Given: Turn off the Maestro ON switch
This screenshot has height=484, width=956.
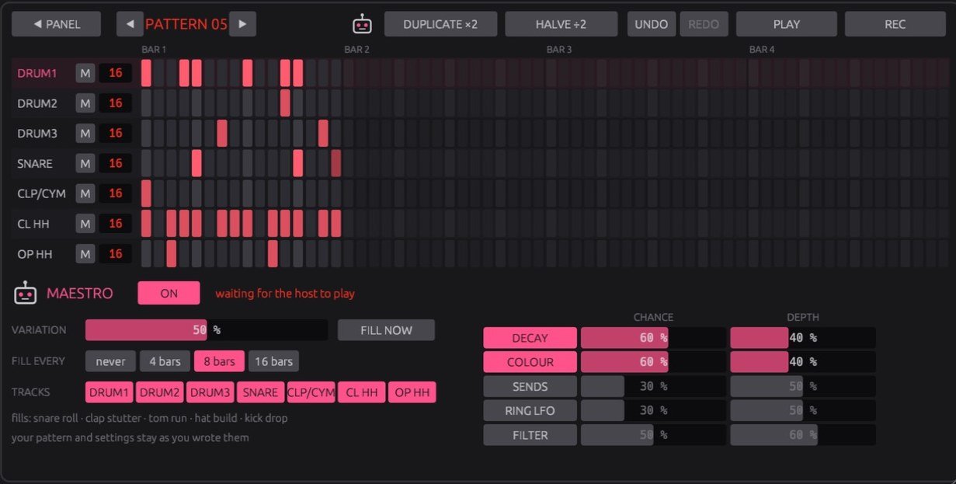Looking at the screenshot, I should click(169, 293).
